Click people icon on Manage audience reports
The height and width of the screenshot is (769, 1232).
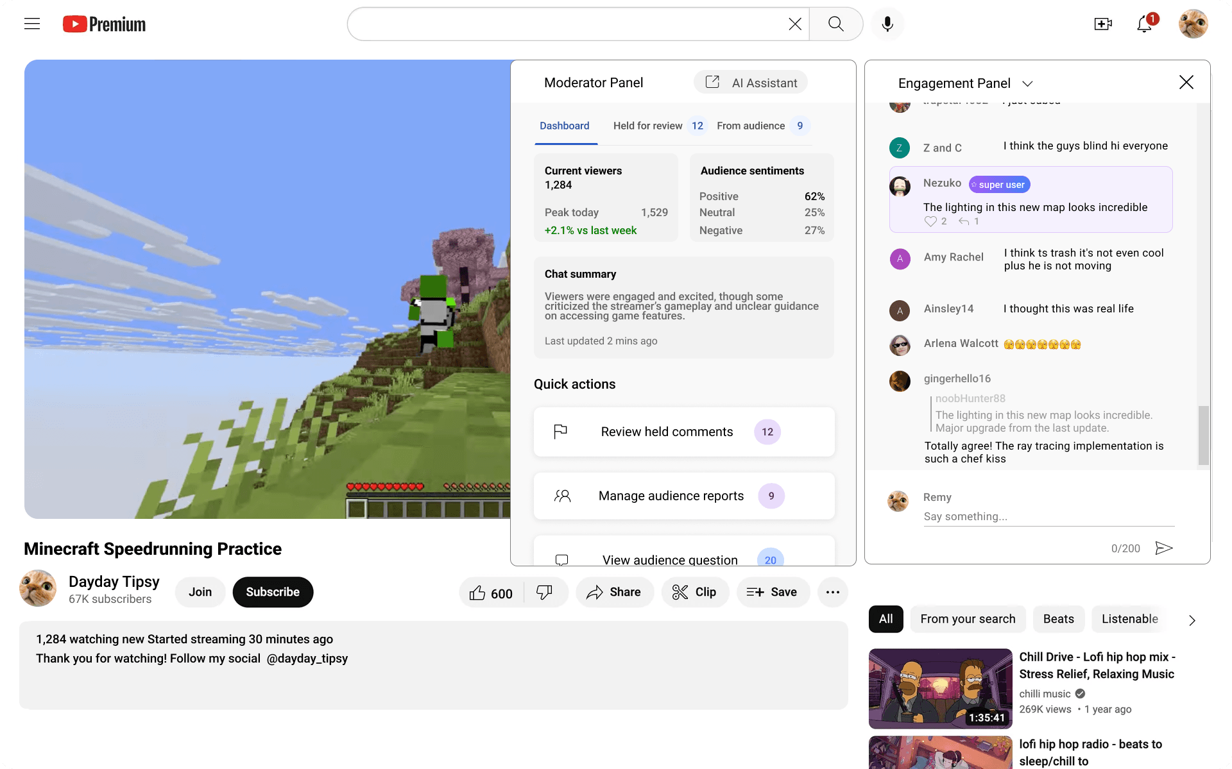pyautogui.click(x=562, y=496)
